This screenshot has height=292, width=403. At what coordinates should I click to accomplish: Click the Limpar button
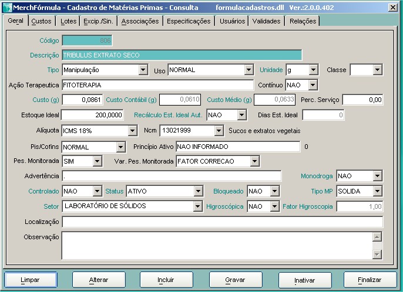pos(31,280)
